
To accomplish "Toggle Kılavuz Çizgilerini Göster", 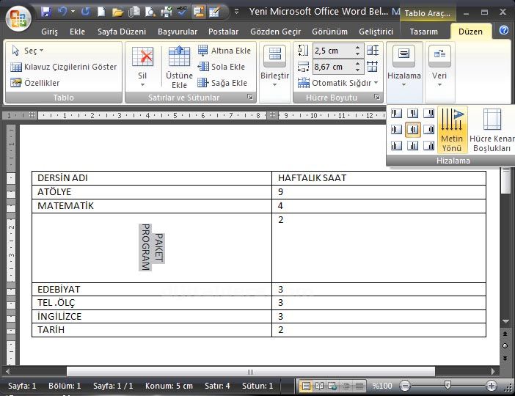I will [x=63, y=67].
